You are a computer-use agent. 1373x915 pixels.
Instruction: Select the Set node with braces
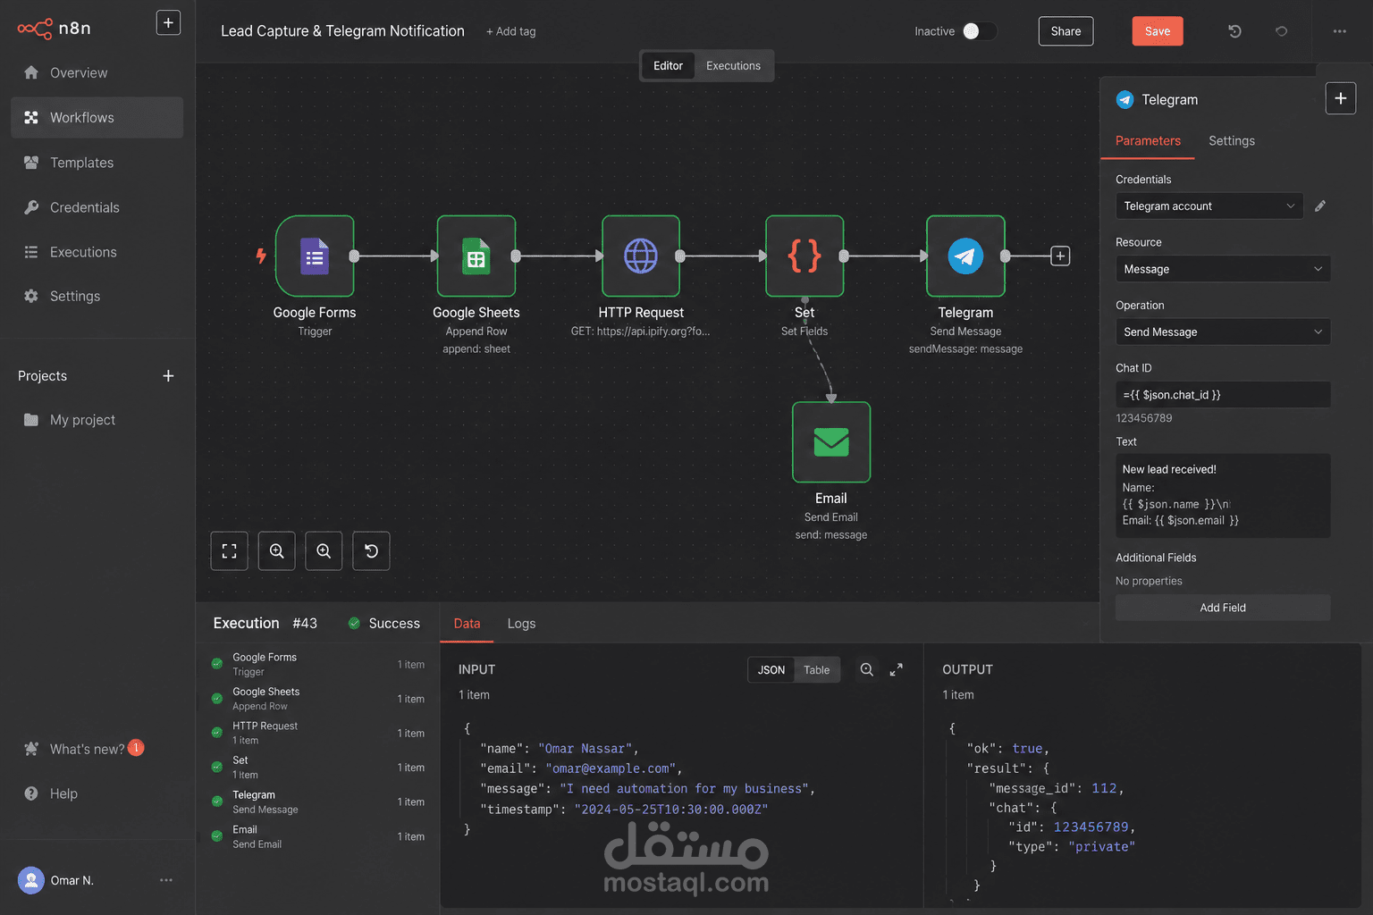click(x=804, y=256)
